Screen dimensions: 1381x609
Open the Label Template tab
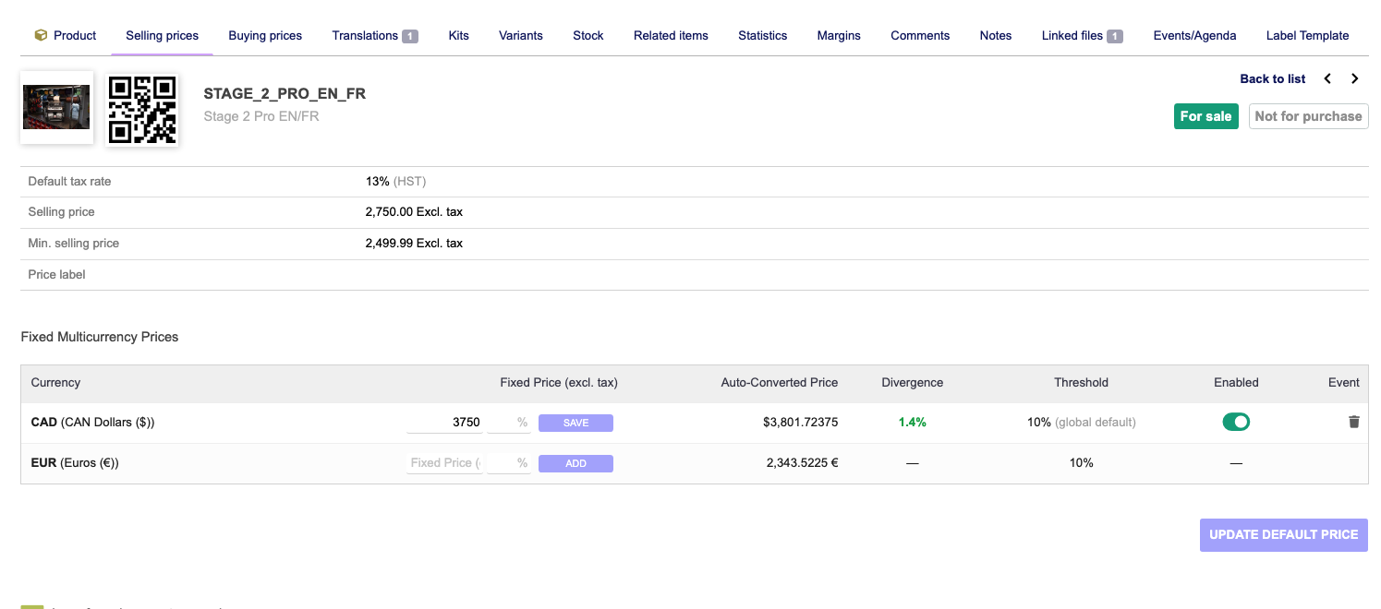click(x=1306, y=35)
